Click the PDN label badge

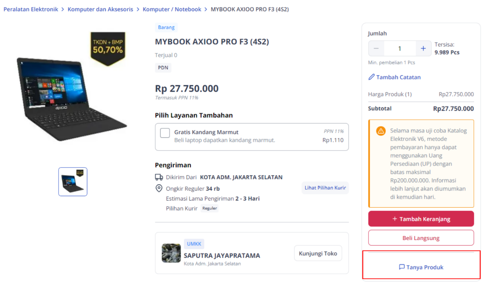tap(163, 68)
